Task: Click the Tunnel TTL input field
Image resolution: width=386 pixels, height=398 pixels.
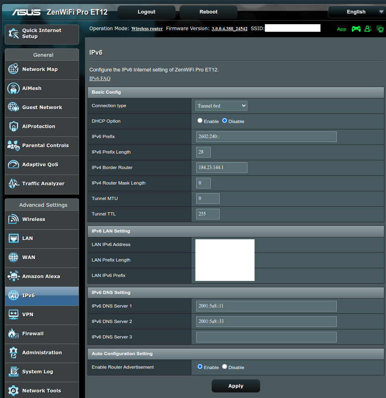Action: 208,214
